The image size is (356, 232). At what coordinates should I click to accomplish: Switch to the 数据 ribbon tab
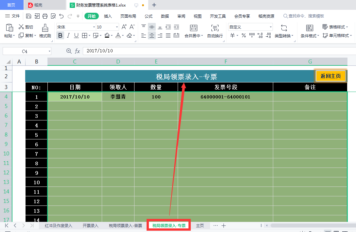(x=165, y=16)
